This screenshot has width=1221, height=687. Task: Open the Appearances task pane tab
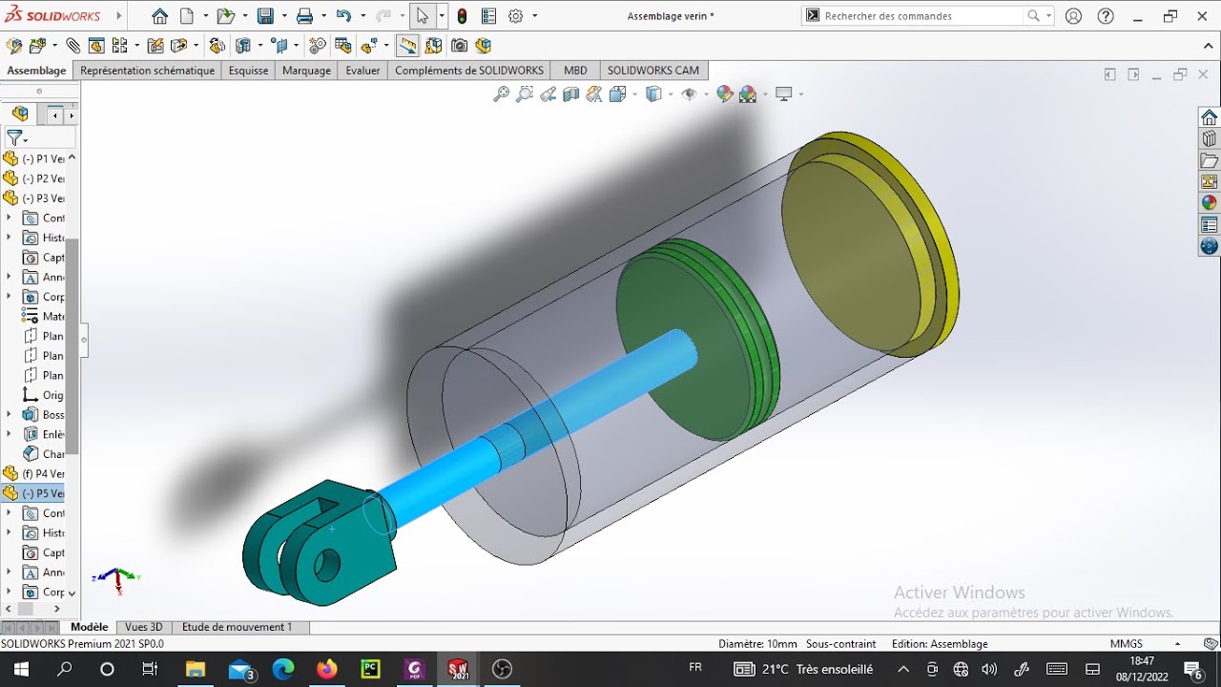pyautogui.click(x=1209, y=202)
